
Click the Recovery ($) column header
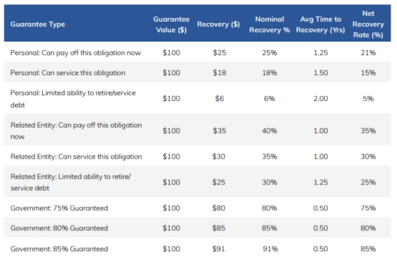point(218,24)
